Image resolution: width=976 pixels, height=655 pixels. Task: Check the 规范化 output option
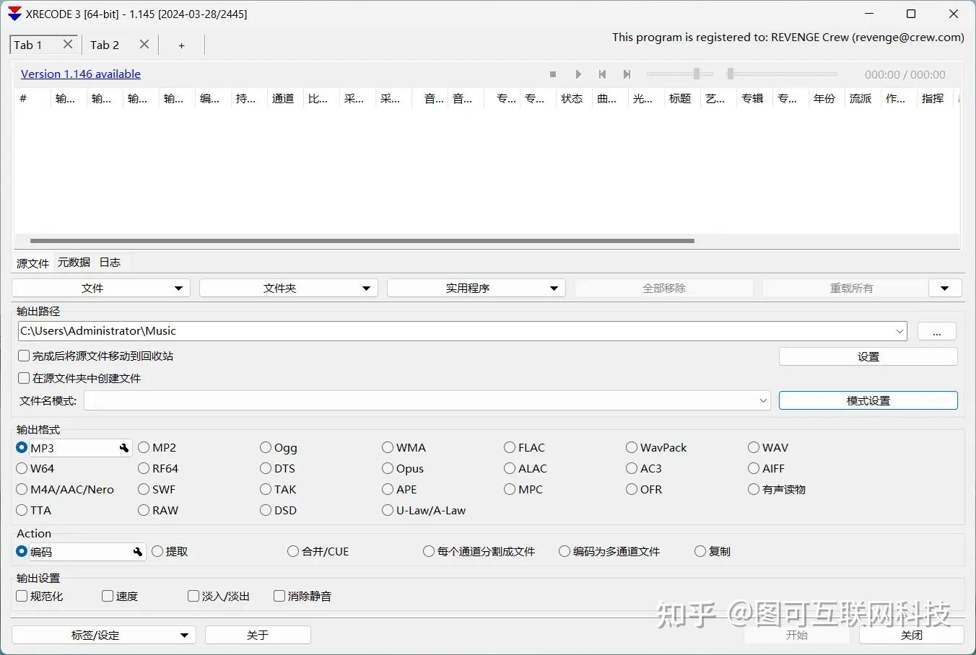coord(21,596)
